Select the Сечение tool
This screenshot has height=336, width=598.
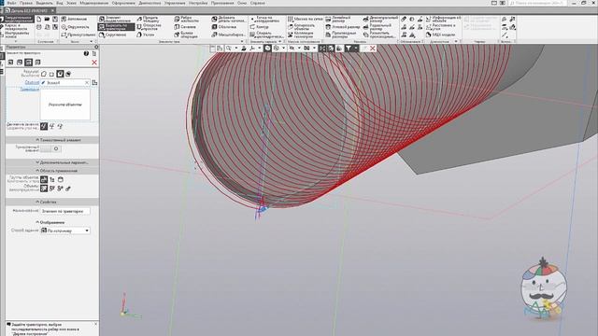[185, 27]
